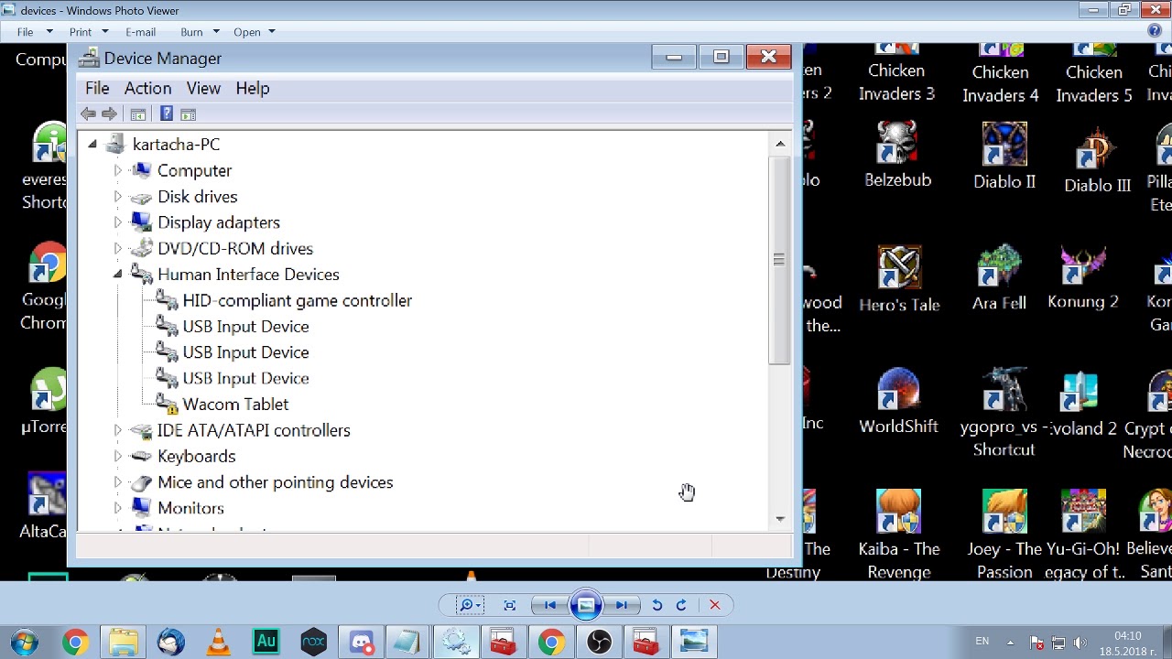The height and width of the screenshot is (659, 1172).
Task: Click Show/Hide console tree toolbar icon
Action: (x=137, y=113)
